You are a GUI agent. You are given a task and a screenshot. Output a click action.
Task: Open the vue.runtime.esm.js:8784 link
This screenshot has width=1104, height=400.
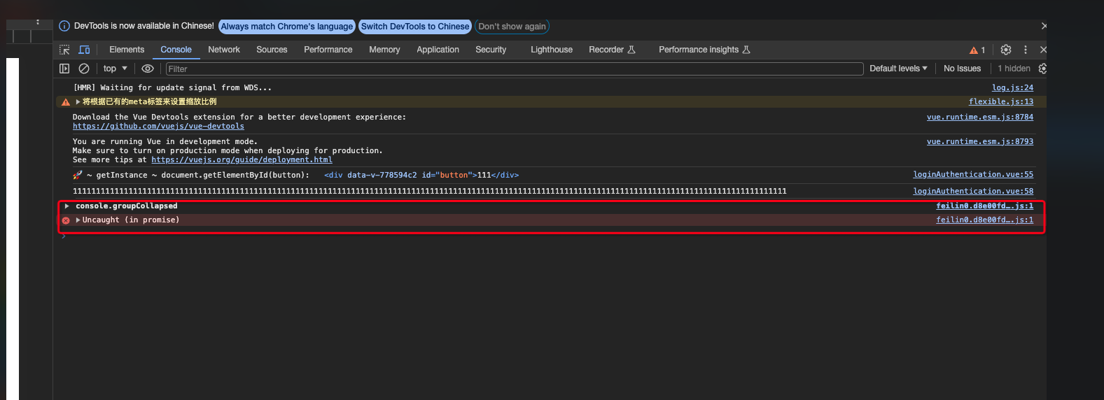coord(980,117)
